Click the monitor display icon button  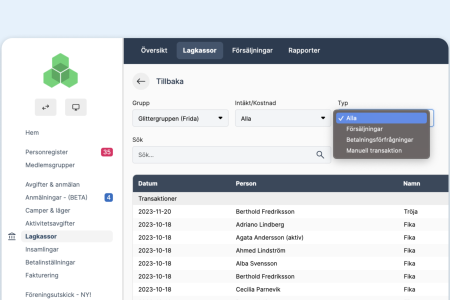click(76, 107)
